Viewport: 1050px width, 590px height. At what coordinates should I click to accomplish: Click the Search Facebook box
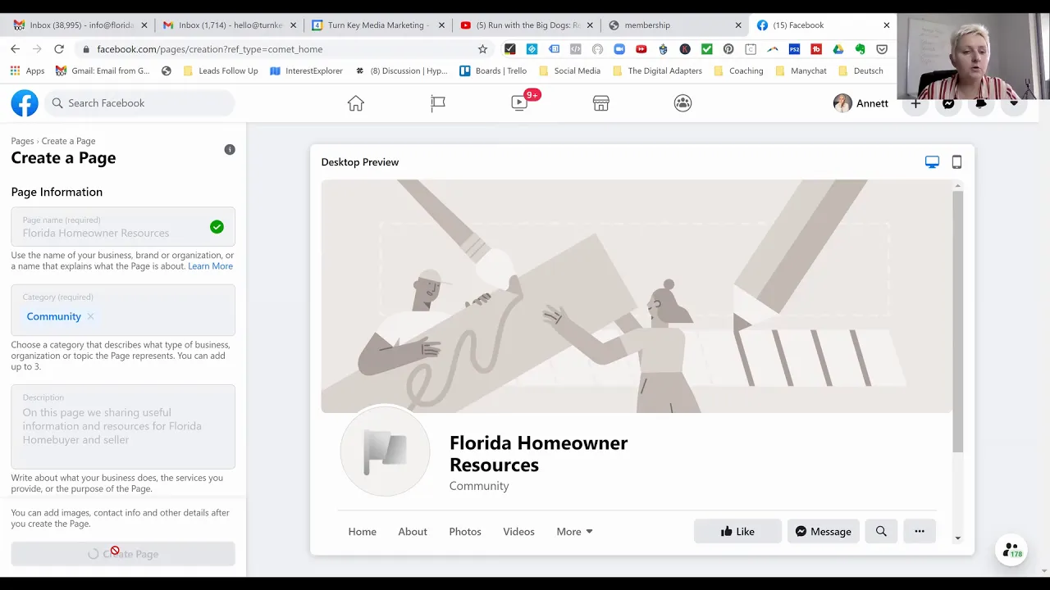click(x=139, y=103)
